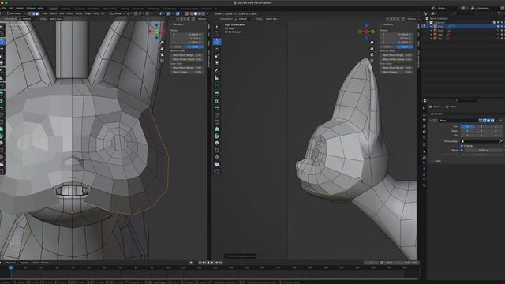This screenshot has height=284, width=505.
Task: Open the Vertex menu in left viewport header
Action: tap(79, 14)
